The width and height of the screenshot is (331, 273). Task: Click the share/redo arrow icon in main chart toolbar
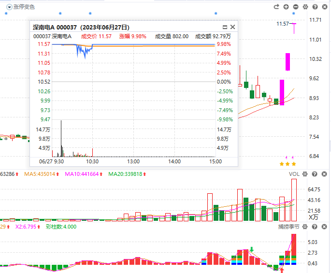[276, 7]
